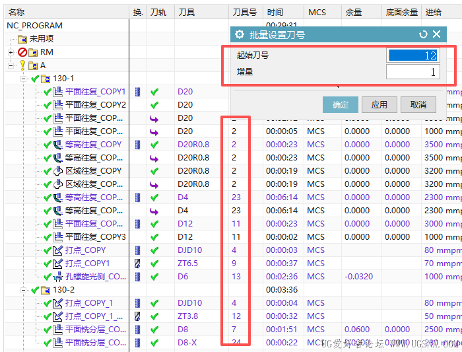Click tool name D6
This screenshot has height=352, width=462.
click(x=183, y=277)
